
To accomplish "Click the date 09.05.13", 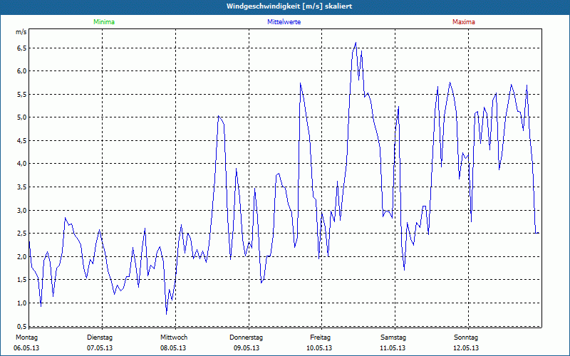I will click(247, 348).
